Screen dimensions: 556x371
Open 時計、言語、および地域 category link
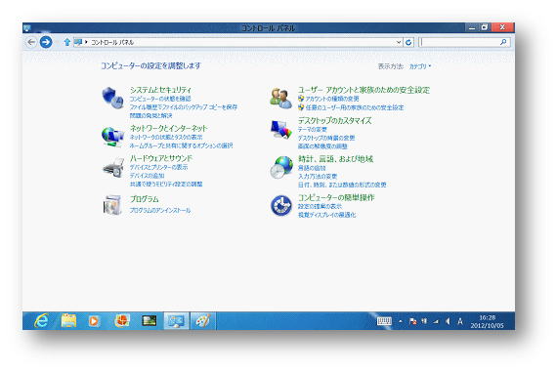[x=335, y=159]
